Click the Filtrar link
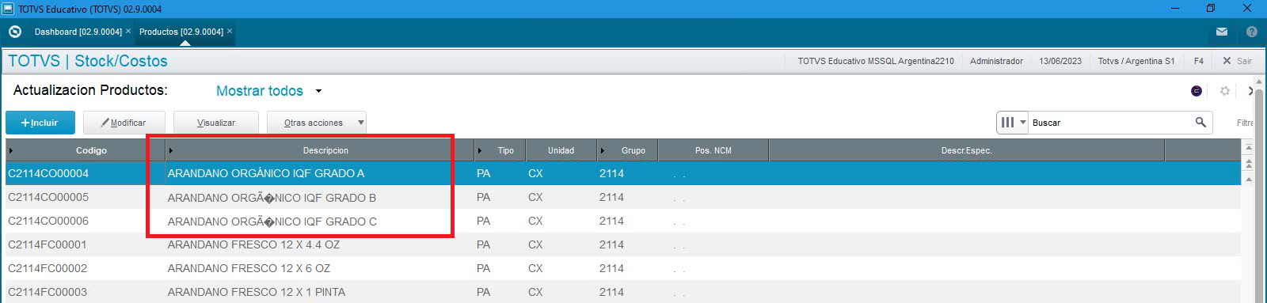The width and height of the screenshot is (1267, 303). (x=1246, y=123)
